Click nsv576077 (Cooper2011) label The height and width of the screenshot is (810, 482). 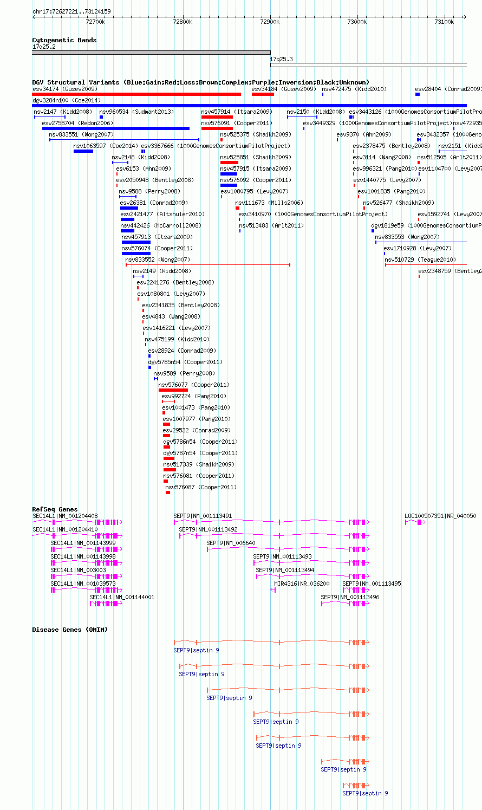click(194, 385)
